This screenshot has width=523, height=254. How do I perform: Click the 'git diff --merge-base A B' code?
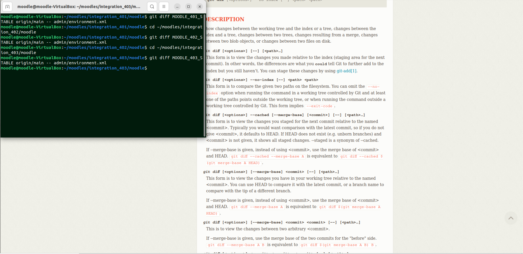[x=236, y=245]
